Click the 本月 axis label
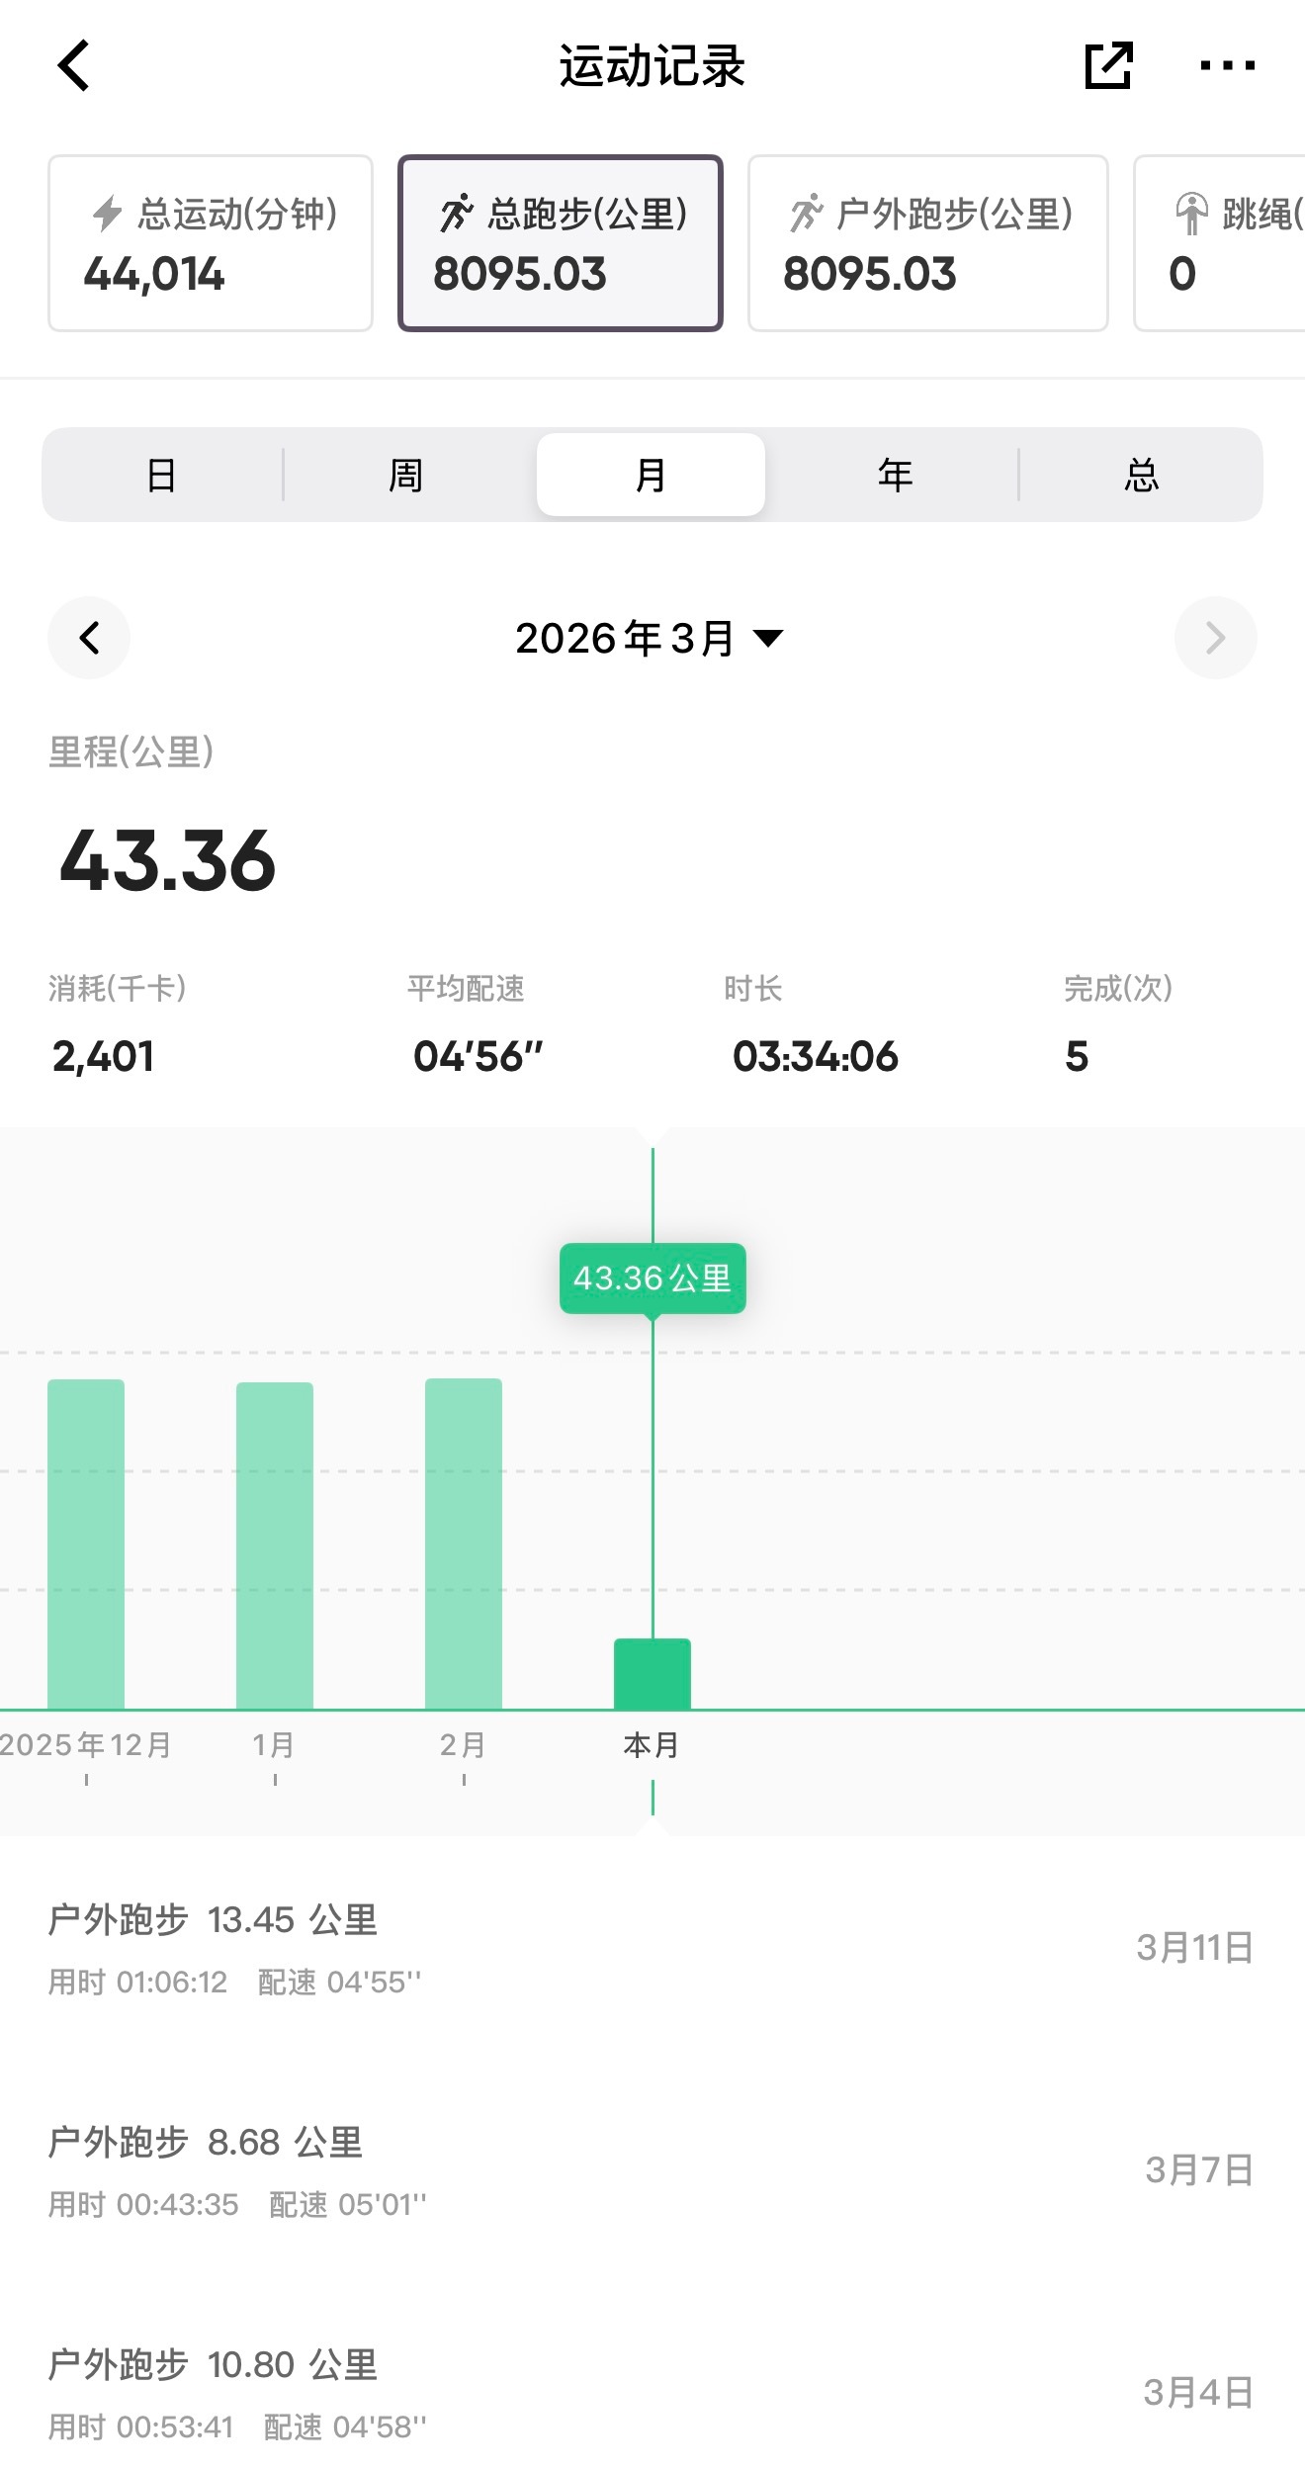The image size is (1305, 2471). [652, 1744]
